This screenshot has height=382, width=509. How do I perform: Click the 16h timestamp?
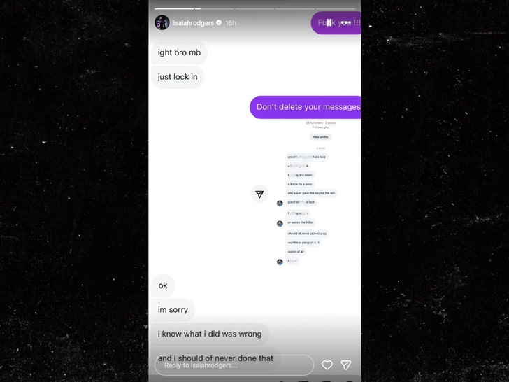tap(231, 22)
